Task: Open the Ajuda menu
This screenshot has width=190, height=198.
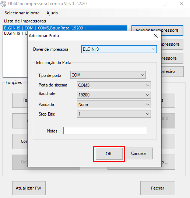Action: (x=52, y=13)
